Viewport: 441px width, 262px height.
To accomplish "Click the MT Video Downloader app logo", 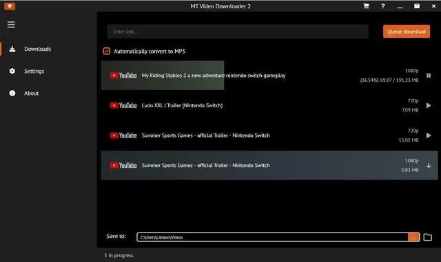I will (x=10, y=6).
